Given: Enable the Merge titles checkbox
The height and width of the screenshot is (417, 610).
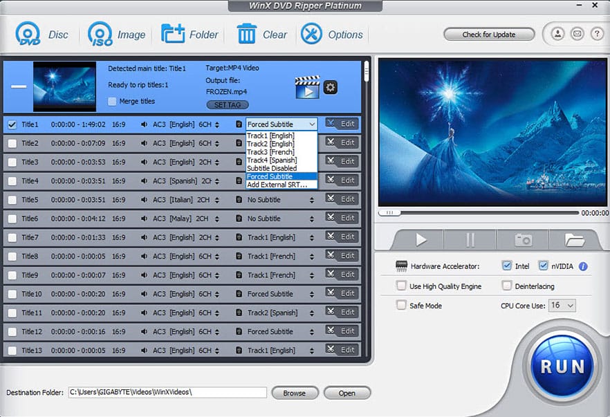Looking at the screenshot, I should click(112, 102).
